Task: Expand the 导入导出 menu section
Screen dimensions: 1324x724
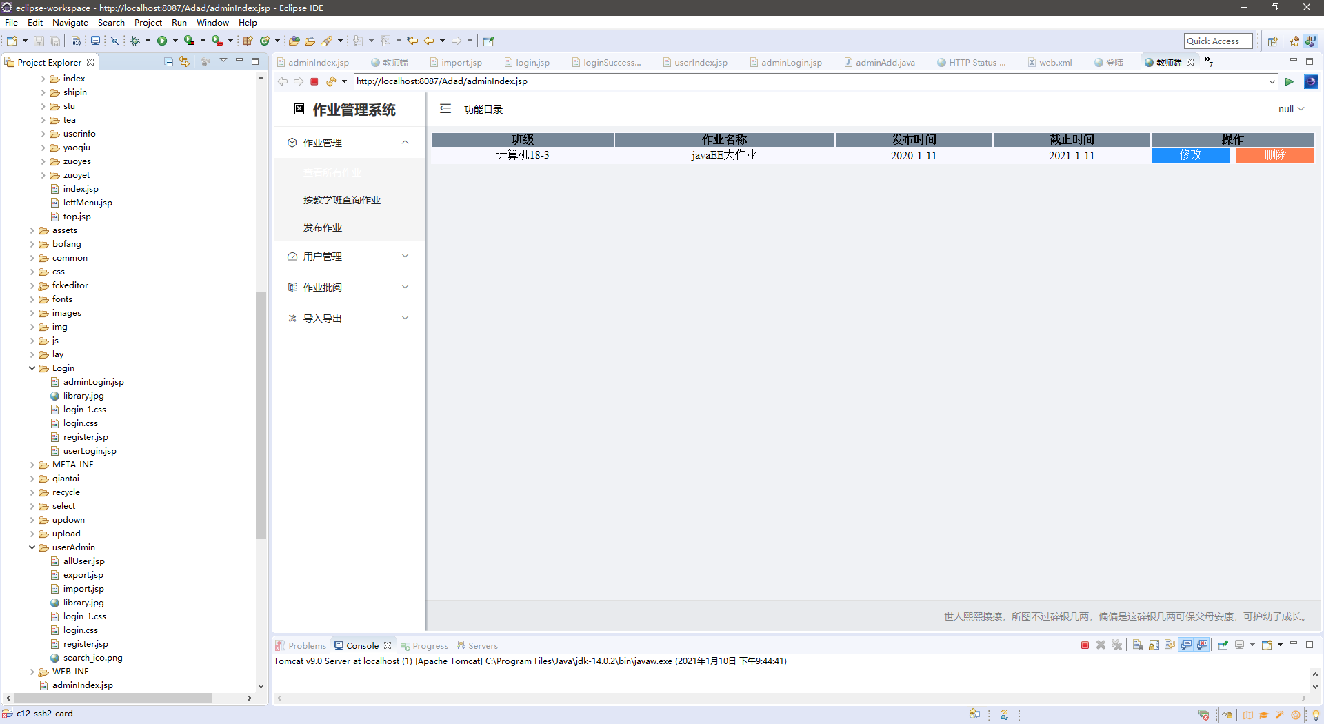Action: tap(405, 318)
